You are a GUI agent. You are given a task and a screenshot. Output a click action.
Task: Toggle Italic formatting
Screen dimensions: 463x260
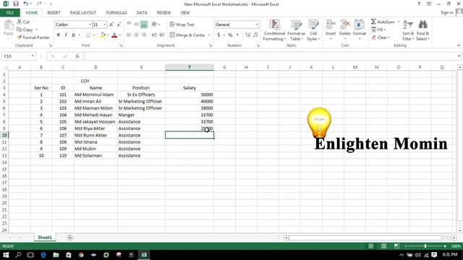[66, 35]
